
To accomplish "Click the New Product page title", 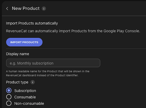I will pyautogui.click(x=26, y=8).
